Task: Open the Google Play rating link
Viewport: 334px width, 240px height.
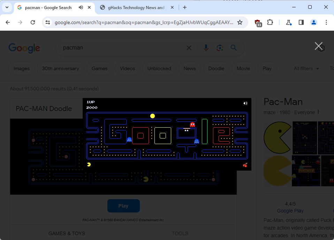Action: 290,211
